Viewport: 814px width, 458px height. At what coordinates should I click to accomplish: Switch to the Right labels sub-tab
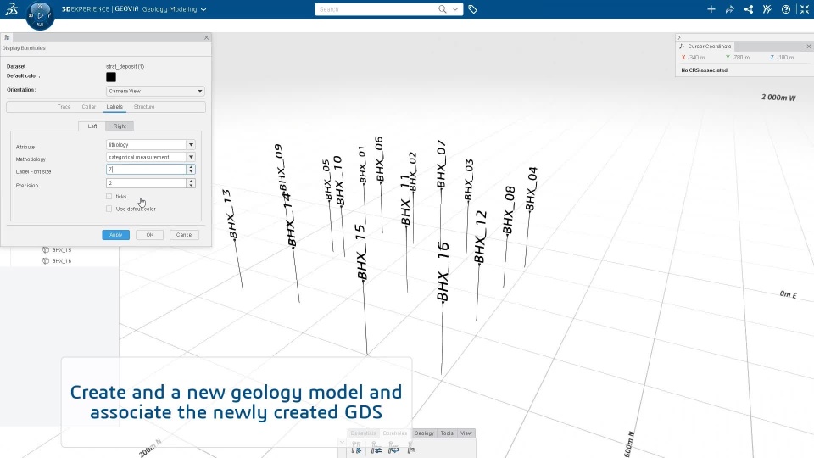click(120, 126)
